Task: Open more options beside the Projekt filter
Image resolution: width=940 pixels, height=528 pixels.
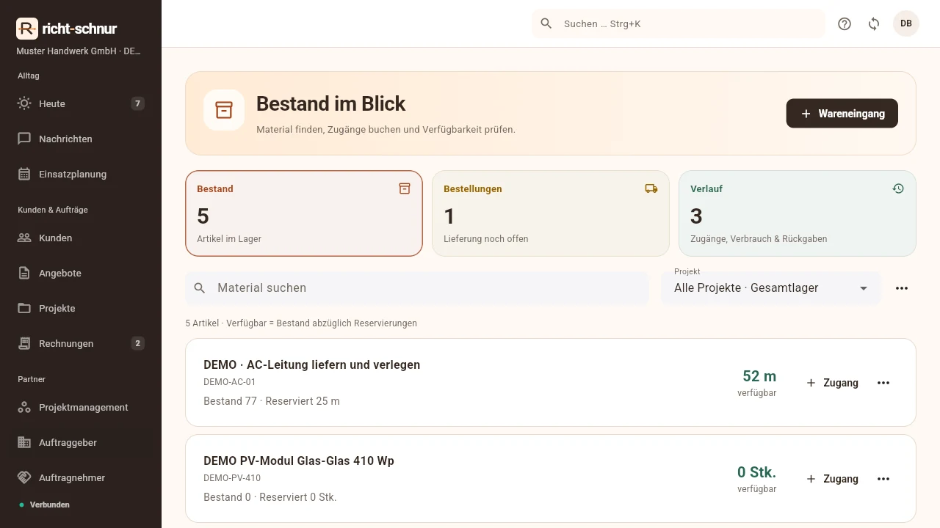Action: click(x=902, y=288)
